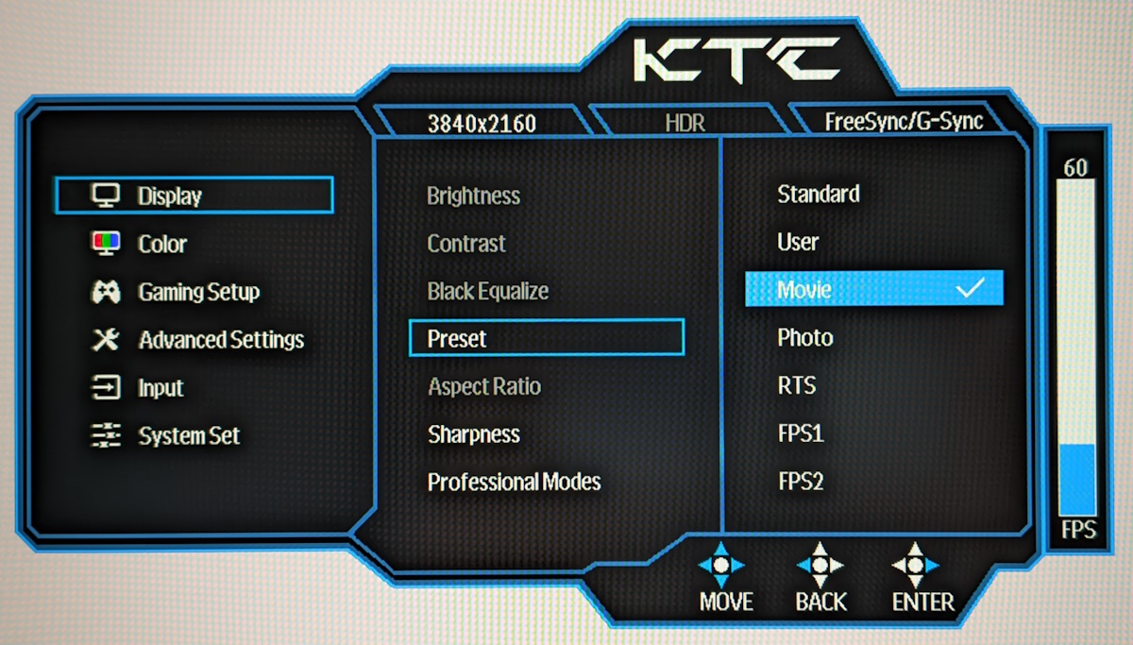This screenshot has height=645, width=1133.
Task: Choose the User preset
Action: click(798, 242)
